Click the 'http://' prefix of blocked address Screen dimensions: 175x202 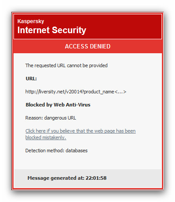pos(32,92)
